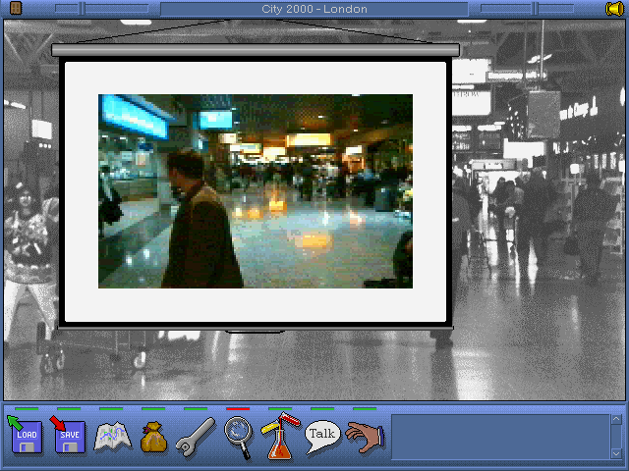Image resolution: width=629 pixels, height=471 pixels.
Task: Open the city map icon
Action: coord(112,436)
